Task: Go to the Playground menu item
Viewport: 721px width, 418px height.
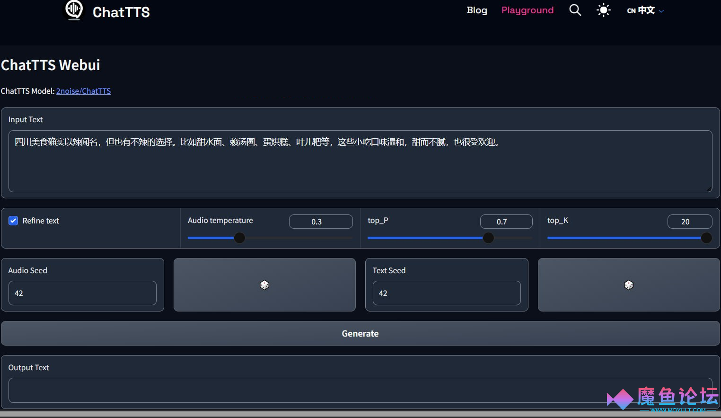Action: pos(528,10)
